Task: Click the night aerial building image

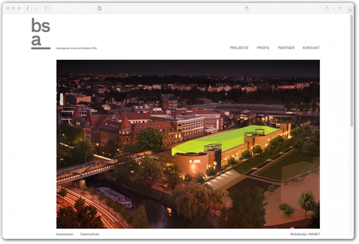Action: [x=188, y=144]
